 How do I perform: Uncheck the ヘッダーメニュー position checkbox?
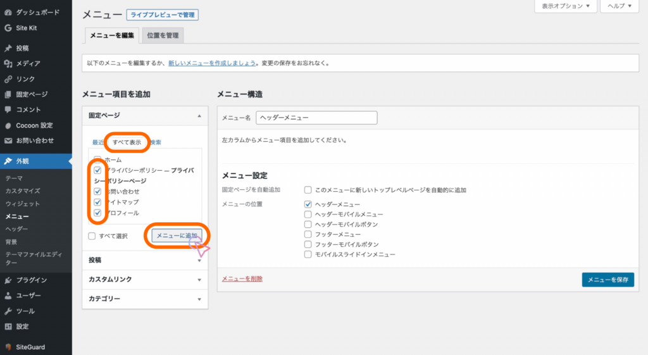(308, 204)
